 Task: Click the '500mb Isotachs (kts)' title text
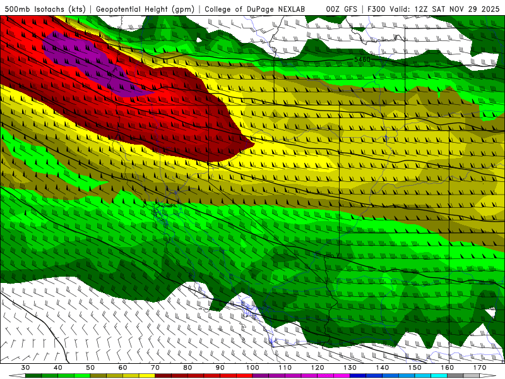tap(45, 9)
